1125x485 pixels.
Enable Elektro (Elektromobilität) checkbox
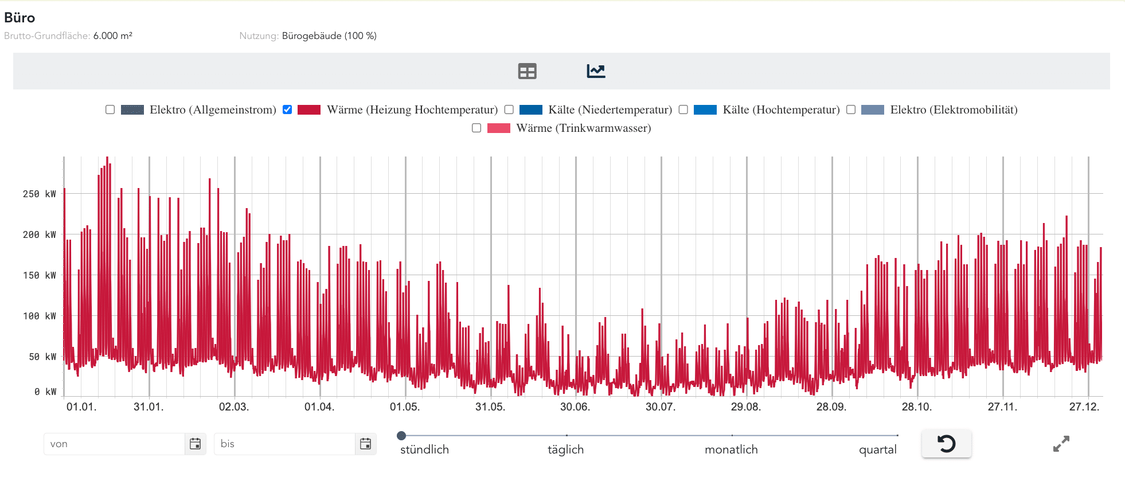coord(851,109)
